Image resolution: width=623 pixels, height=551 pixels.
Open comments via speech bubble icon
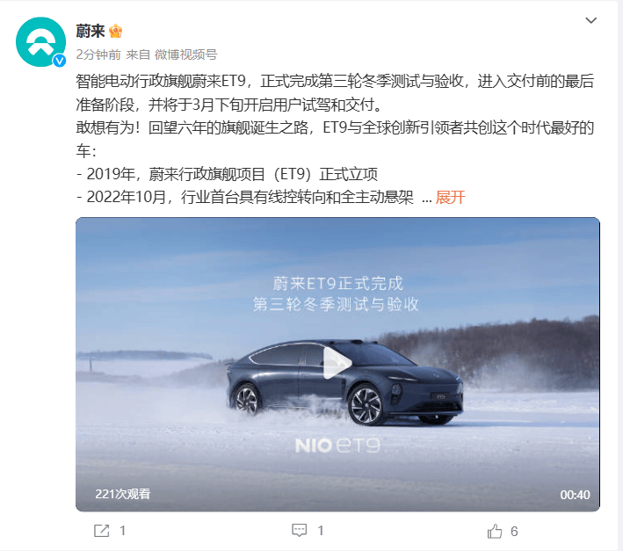tap(299, 530)
